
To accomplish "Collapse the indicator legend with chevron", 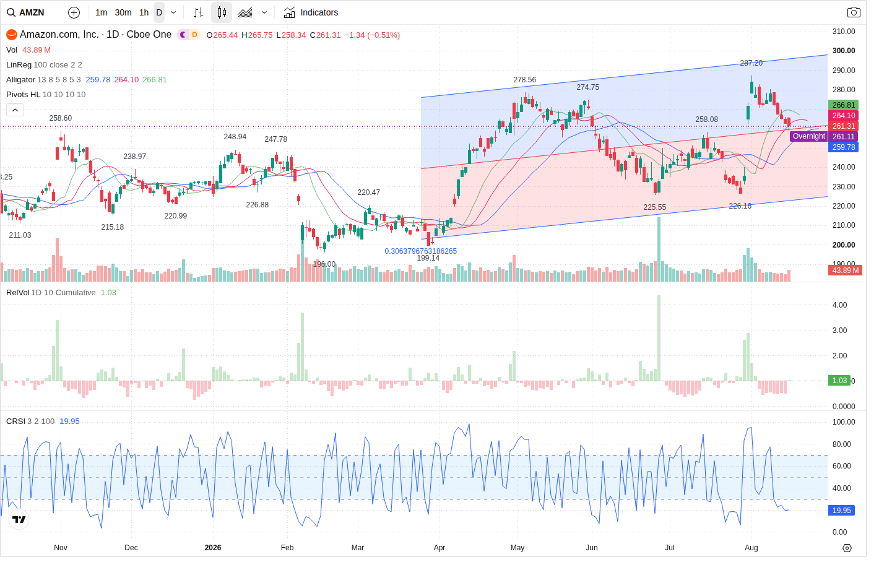I will 15,110.
